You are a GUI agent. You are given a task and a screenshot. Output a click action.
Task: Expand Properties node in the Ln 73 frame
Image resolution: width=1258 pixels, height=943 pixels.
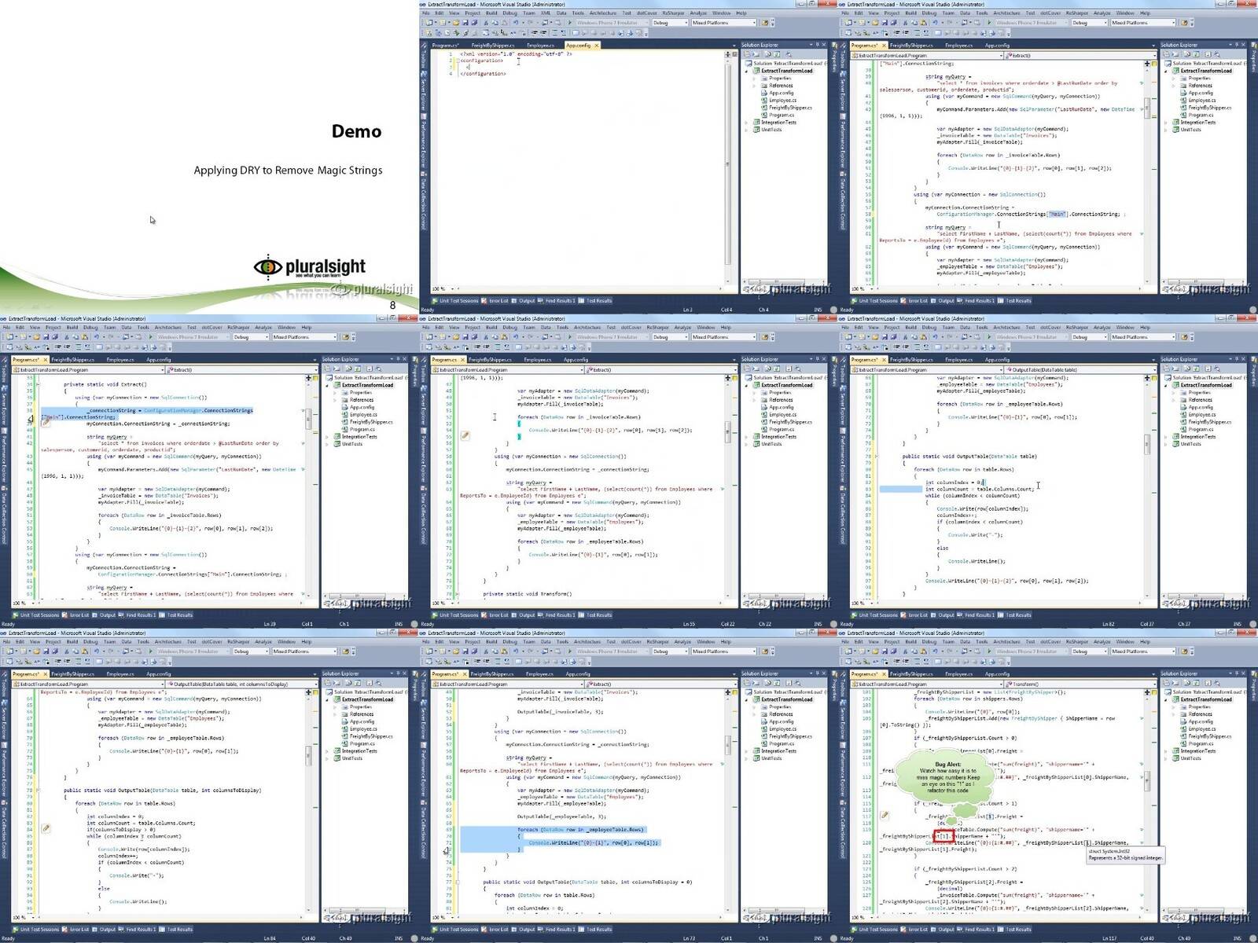tap(756, 707)
